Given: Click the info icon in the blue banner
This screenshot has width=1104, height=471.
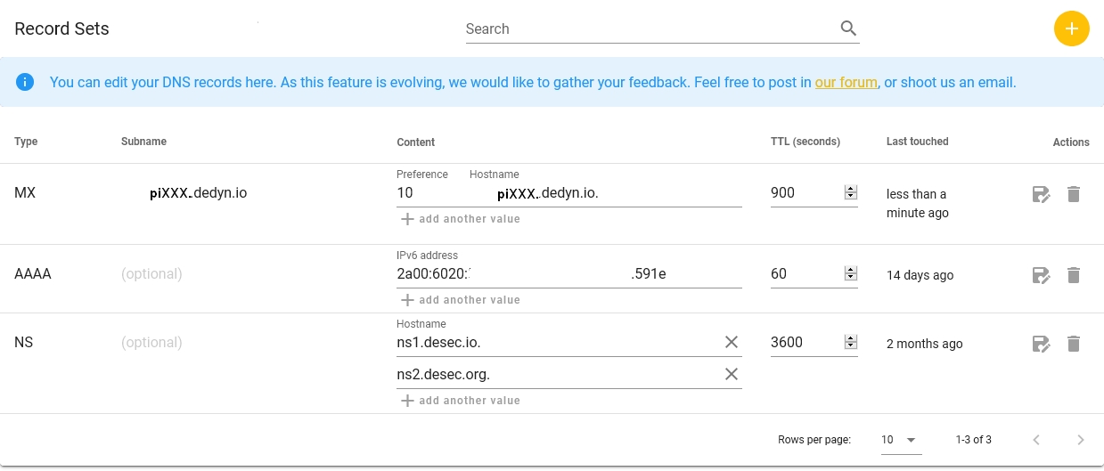Looking at the screenshot, I should [x=25, y=82].
